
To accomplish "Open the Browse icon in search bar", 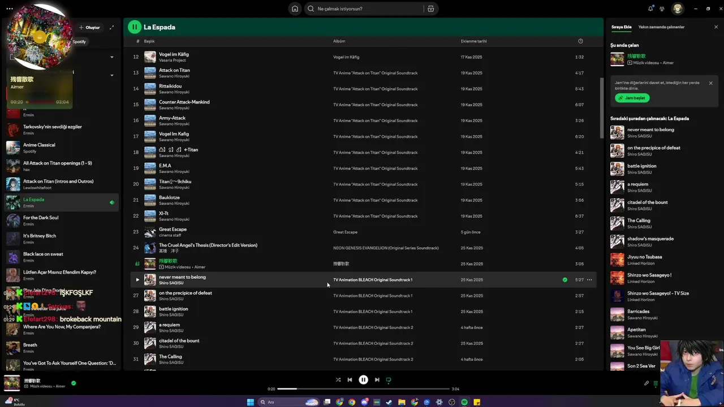I will 430,8.
